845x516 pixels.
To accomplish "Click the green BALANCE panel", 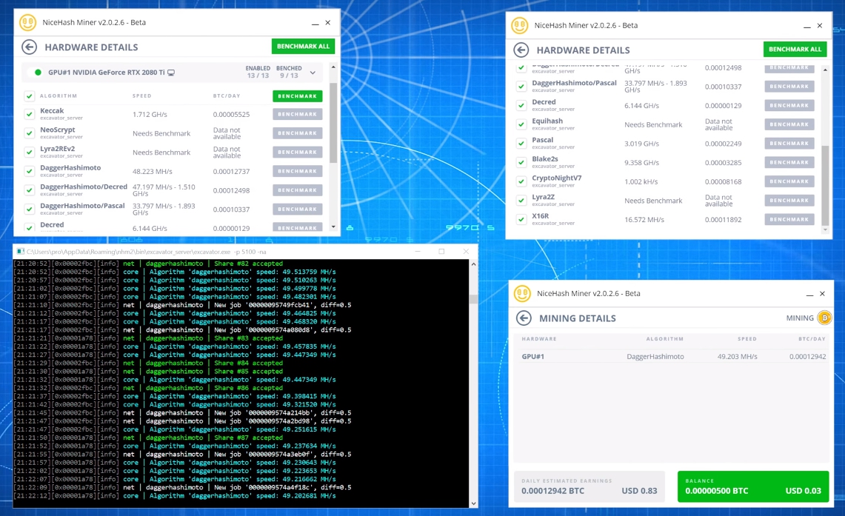I will [753, 486].
